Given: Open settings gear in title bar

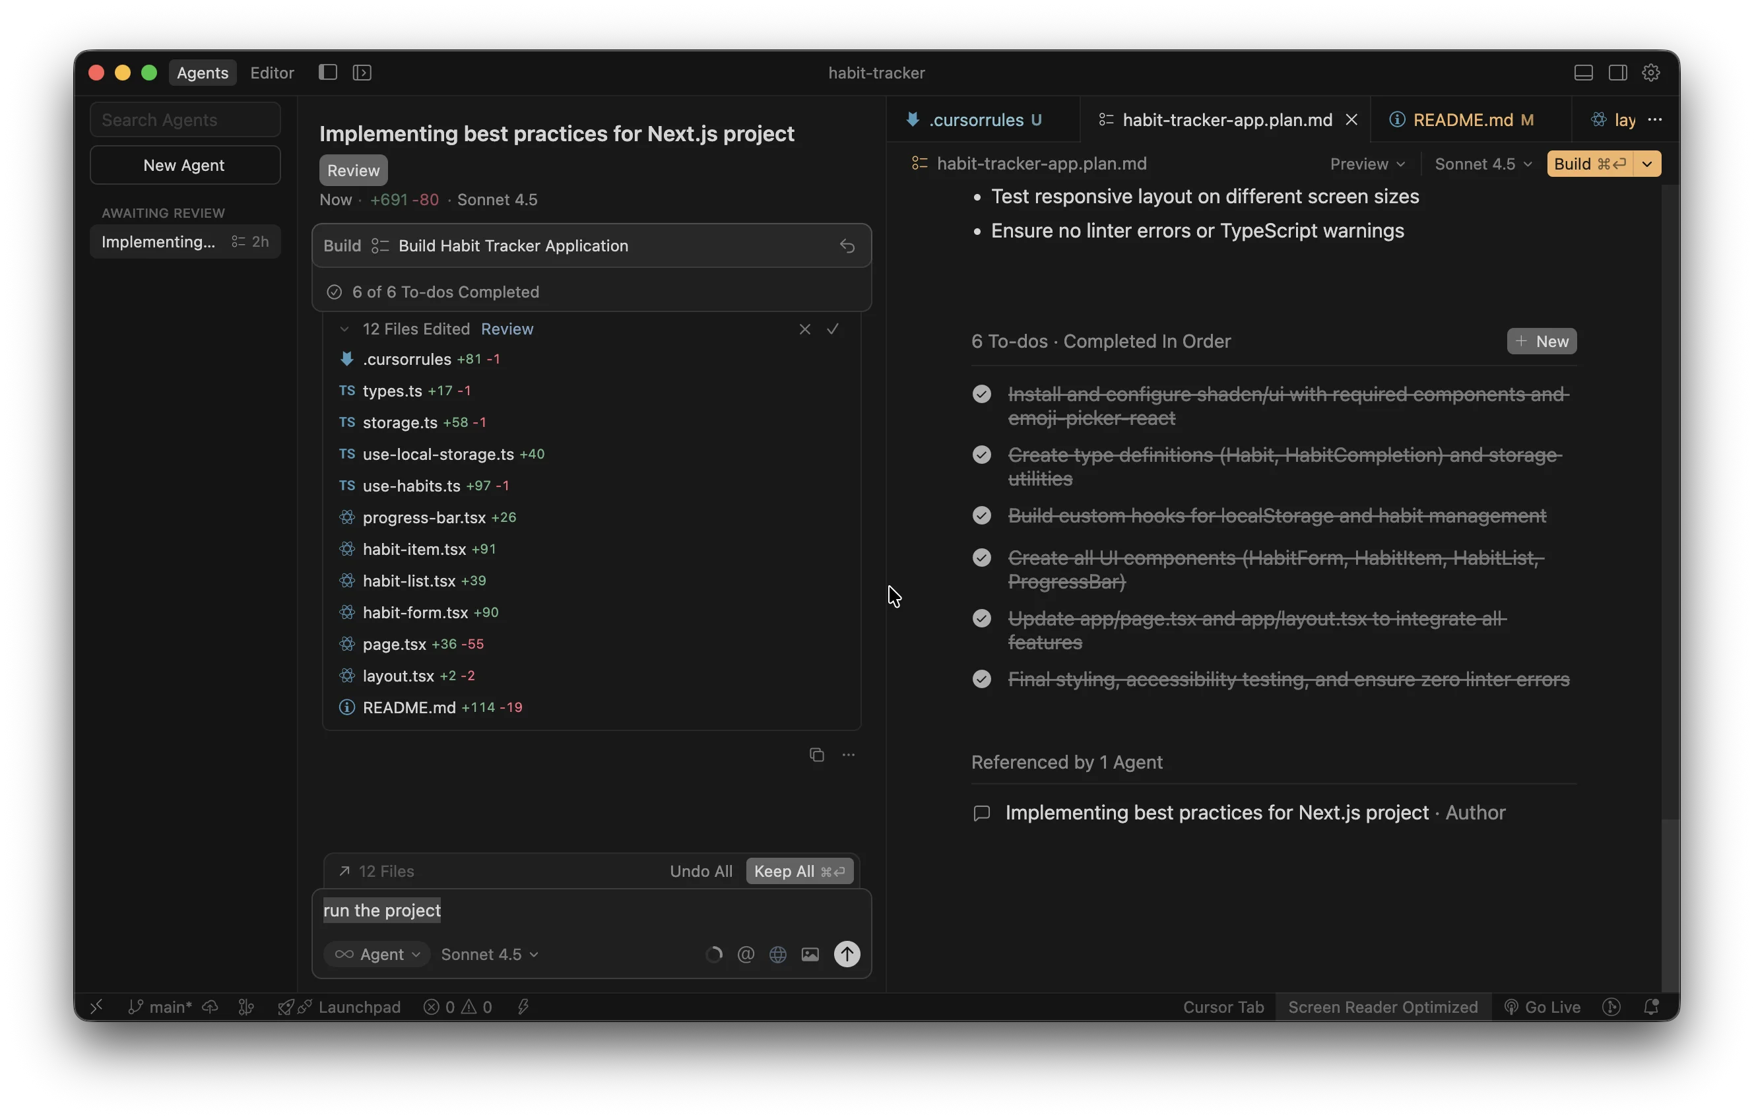Looking at the screenshot, I should (x=1650, y=72).
